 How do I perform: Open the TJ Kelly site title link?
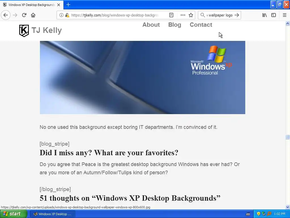click(x=47, y=30)
